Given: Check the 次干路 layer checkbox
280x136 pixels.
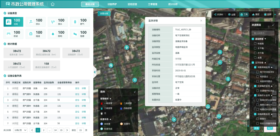Looking at the screenshot, I should [255, 53].
